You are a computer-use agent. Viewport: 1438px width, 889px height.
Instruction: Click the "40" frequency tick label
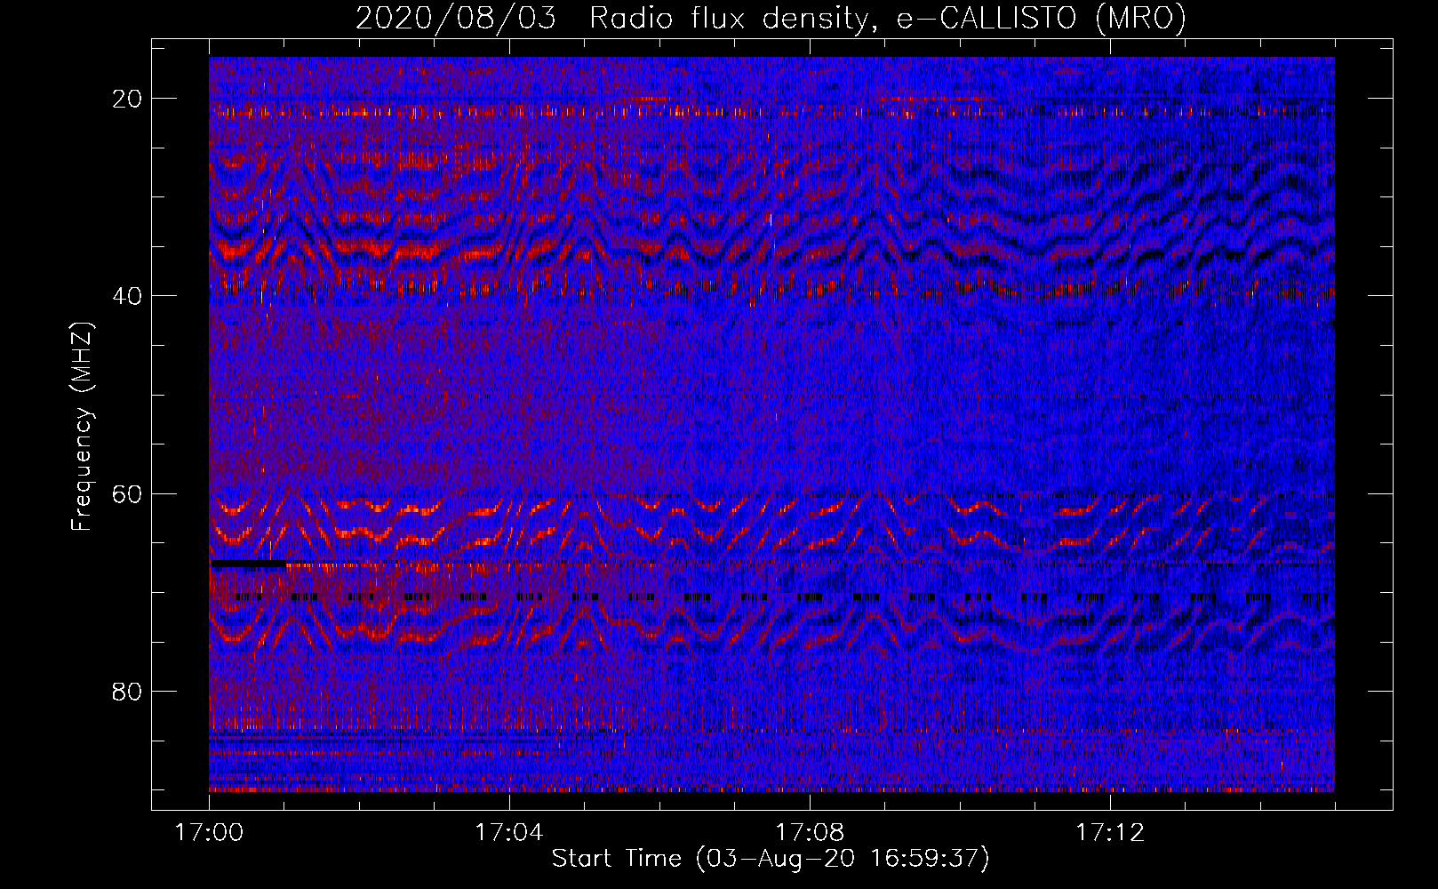pos(128,296)
